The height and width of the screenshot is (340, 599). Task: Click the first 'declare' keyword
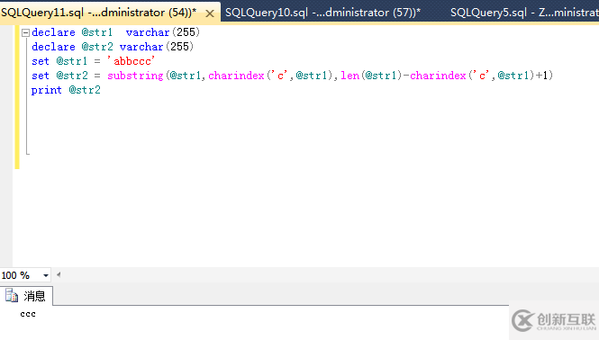tap(53, 32)
